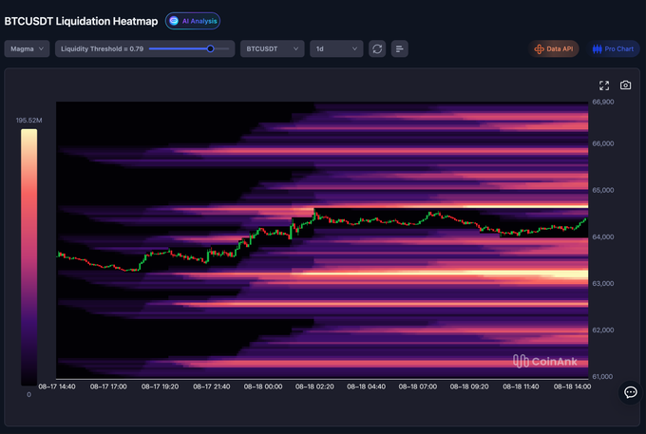The height and width of the screenshot is (434, 646).
Task: Open the chat support bubble
Action: click(631, 392)
